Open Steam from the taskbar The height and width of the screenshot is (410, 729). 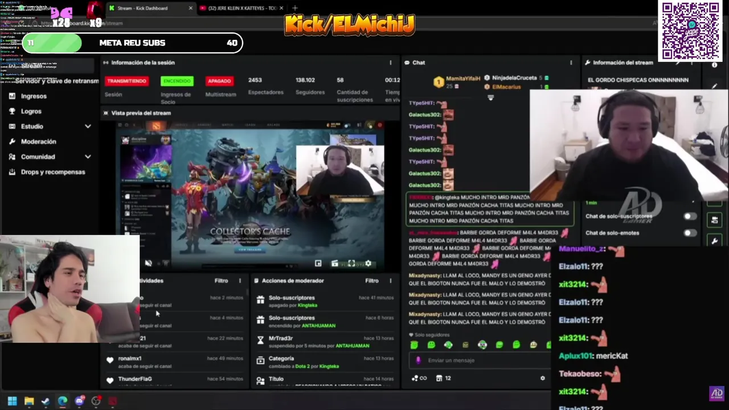(x=46, y=401)
